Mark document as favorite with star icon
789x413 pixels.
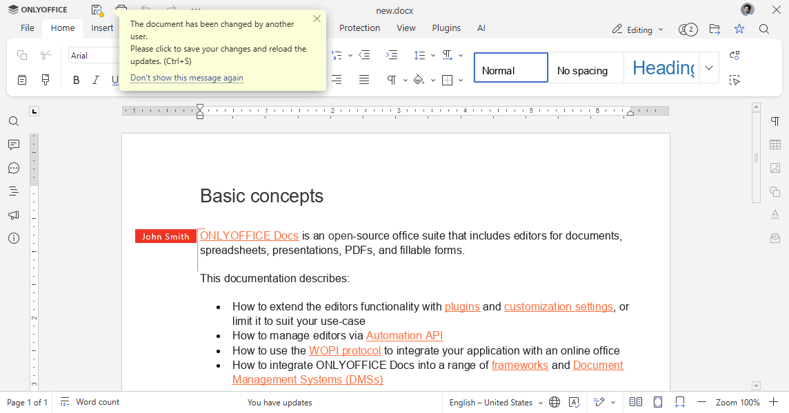(x=739, y=29)
